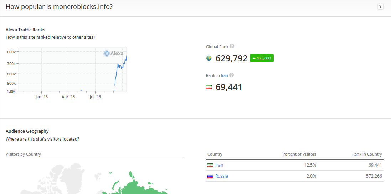The height and width of the screenshot is (194, 391).
Task: Click the Rank in Iran help icon
Action: tap(231, 75)
